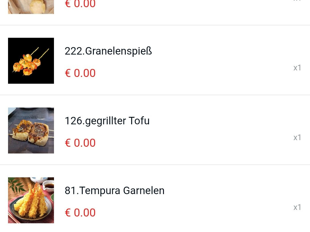Screen dimensions: 310x232
Task: Click the partially visible top item thumbnail
Action: [31, 7]
